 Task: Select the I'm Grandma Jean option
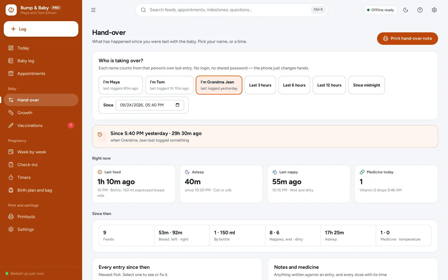[x=219, y=85]
